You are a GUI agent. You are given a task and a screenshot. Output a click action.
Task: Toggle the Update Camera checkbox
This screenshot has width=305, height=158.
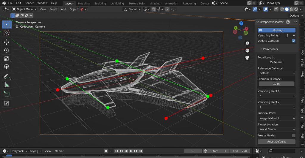(293, 41)
